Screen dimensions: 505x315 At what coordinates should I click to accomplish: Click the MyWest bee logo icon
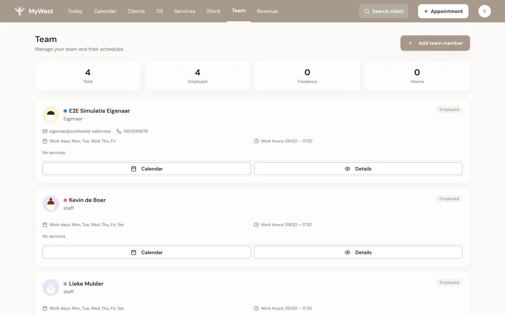coord(20,11)
